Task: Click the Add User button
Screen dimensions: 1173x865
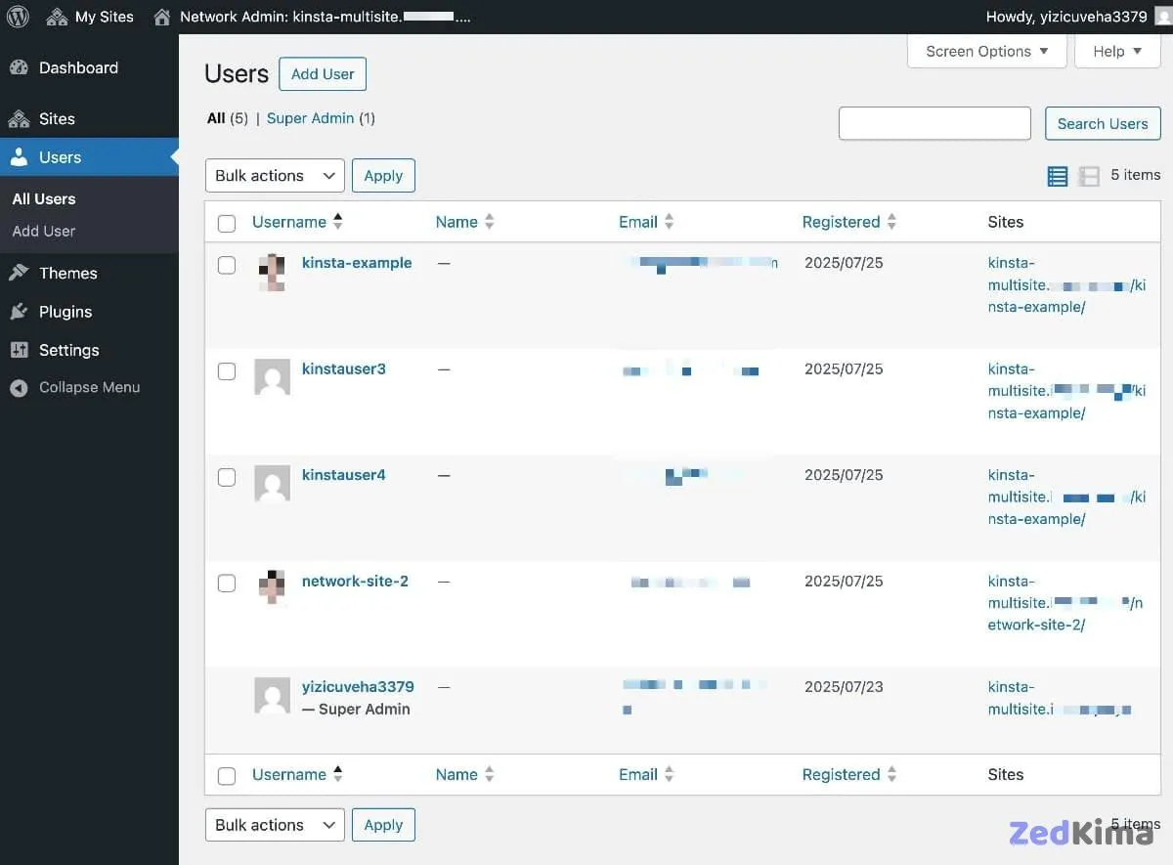Action: tap(322, 73)
